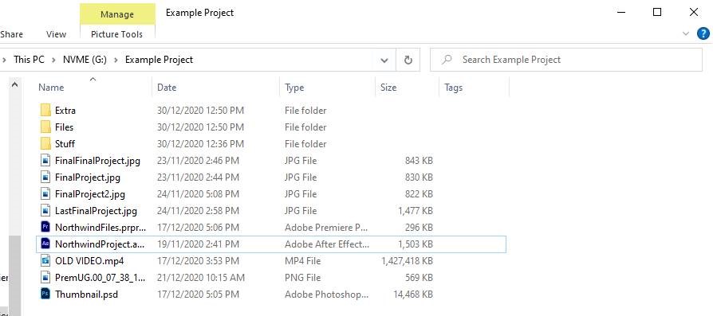Screen dimensions: 713x316
Task: Click the MP4 File type cell
Action: (302, 260)
